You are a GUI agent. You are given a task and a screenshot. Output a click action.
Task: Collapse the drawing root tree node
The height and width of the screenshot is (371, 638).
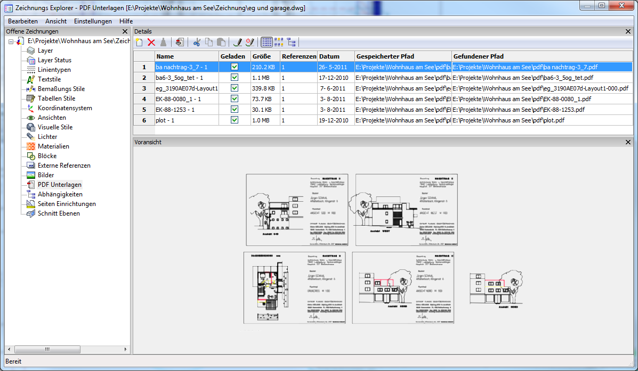(11, 42)
